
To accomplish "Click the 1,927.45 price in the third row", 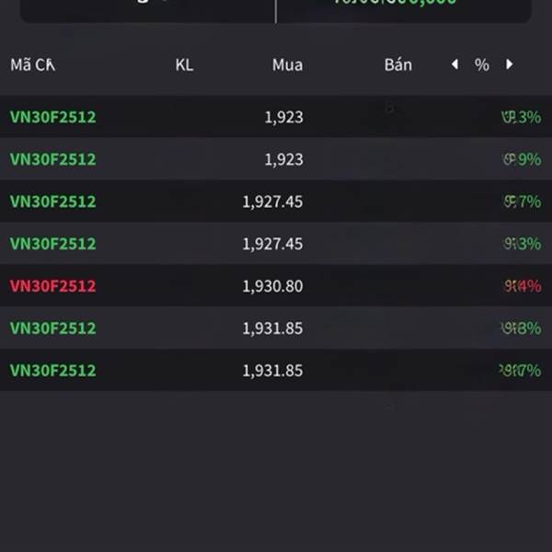I will coord(272,201).
